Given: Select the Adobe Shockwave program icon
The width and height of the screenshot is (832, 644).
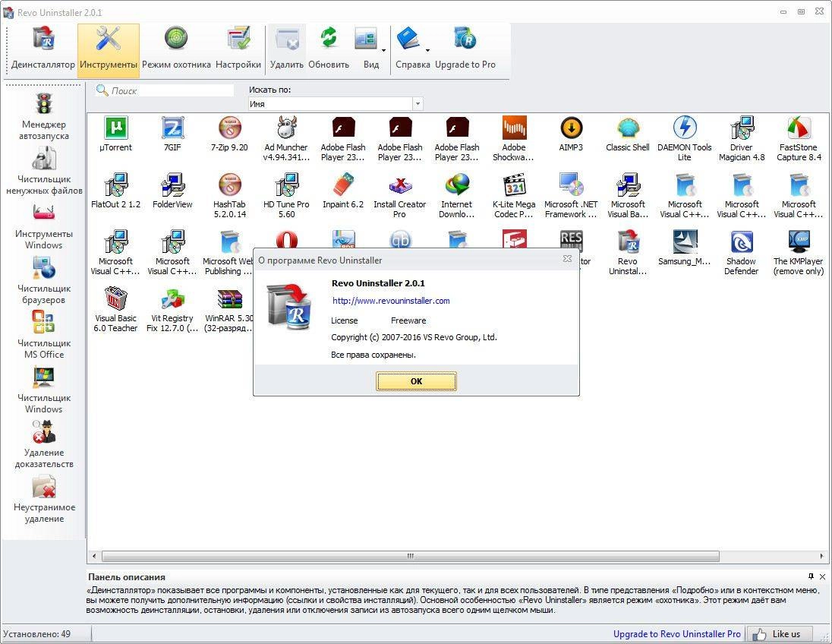Looking at the screenshot, I should 514,138.
